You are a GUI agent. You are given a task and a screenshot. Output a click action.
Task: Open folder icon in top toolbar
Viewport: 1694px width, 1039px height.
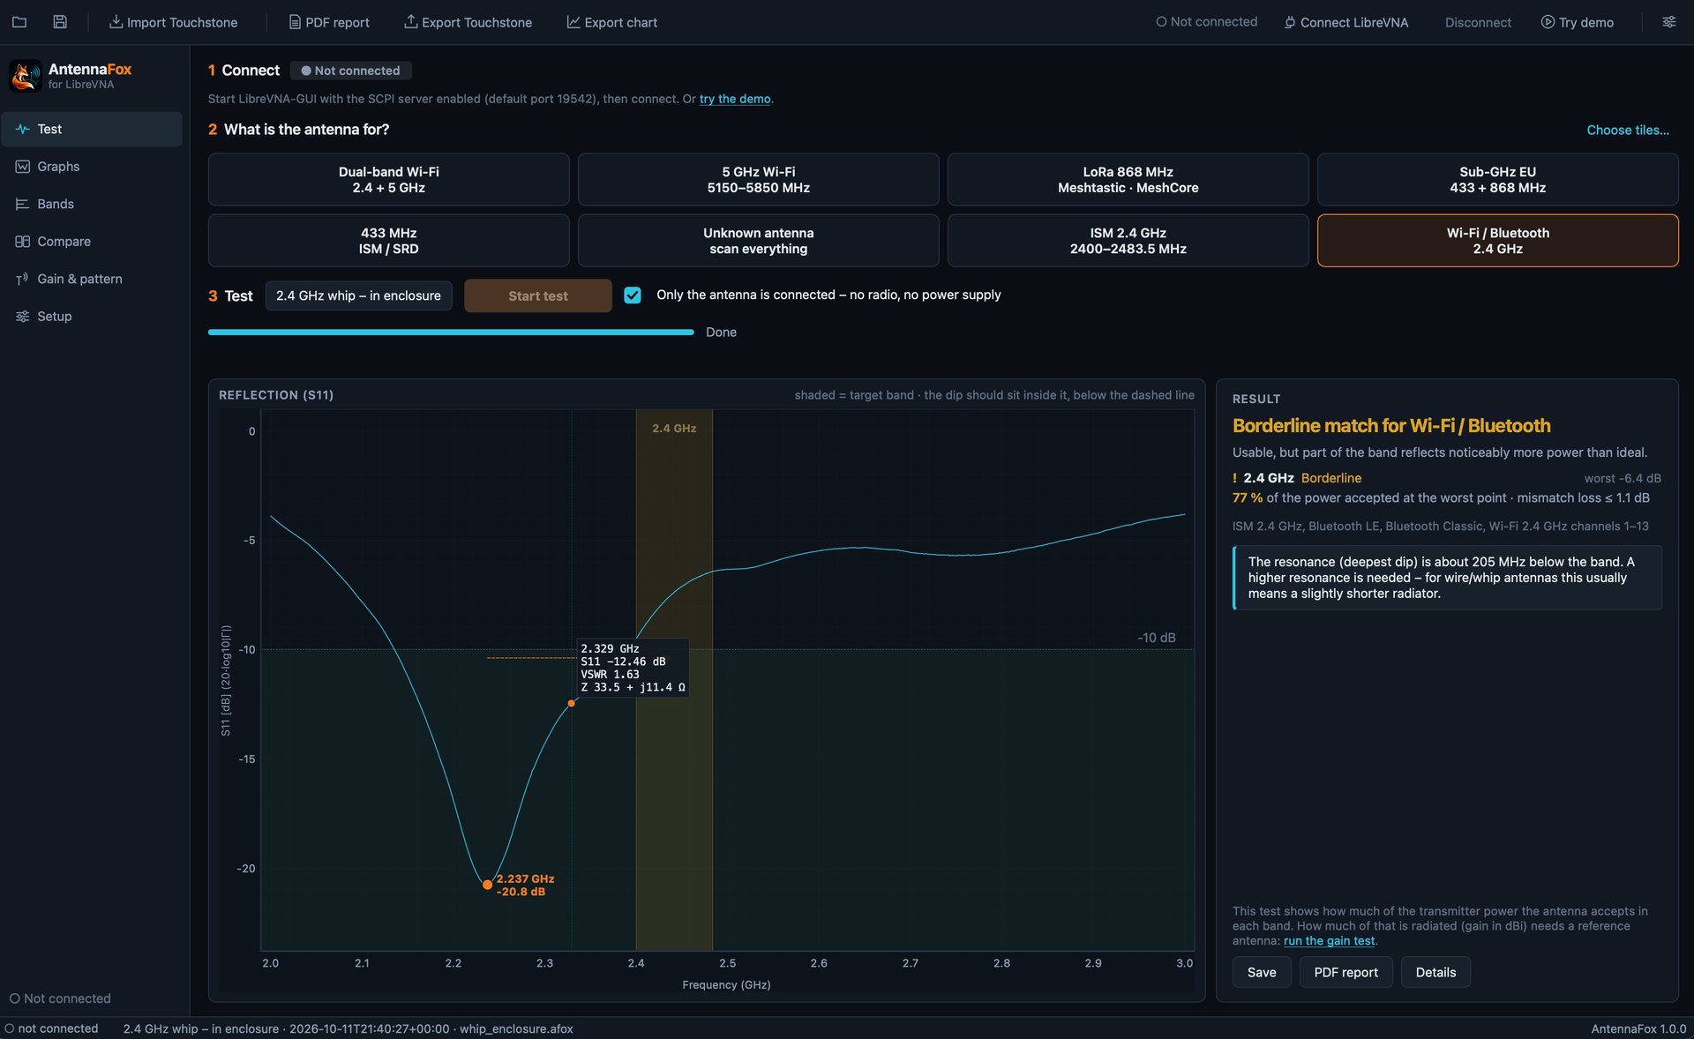tap(19, 22)
